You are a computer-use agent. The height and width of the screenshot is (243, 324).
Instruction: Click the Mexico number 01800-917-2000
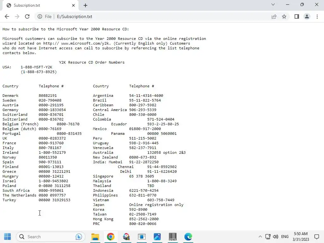145,129
